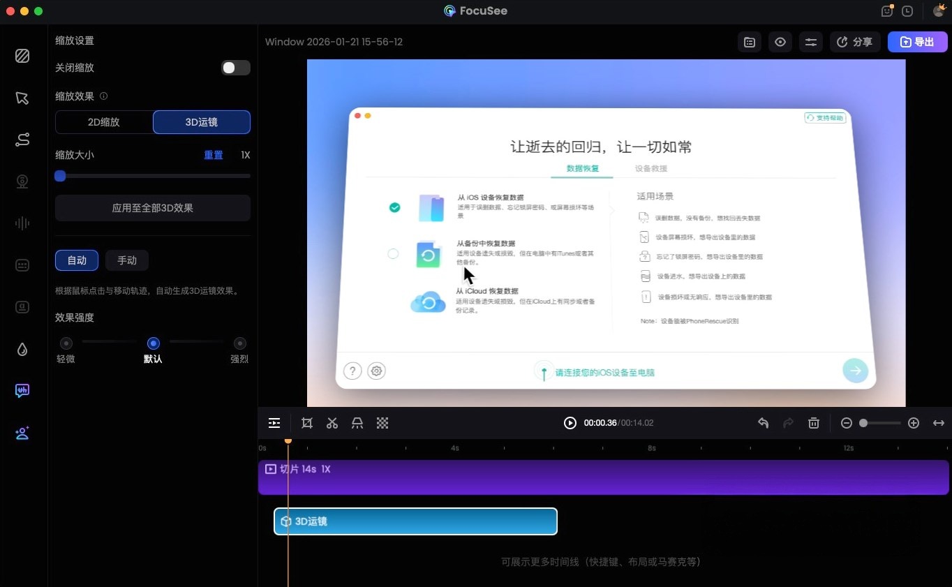
Task: Open the cursor settings sidebar icon
Action: tap(22, 98)
